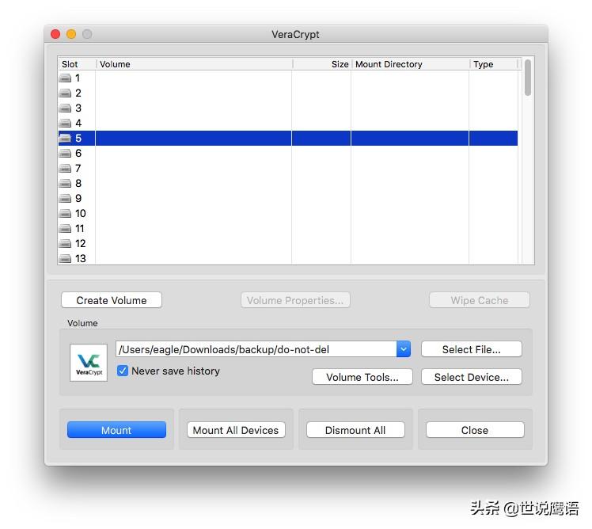Click the Size column header

pyautogui.click(x=321, y=64)
